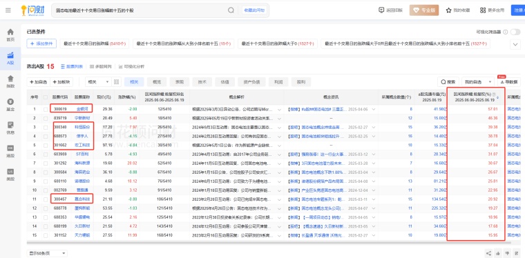
Task: Click the 专业版 pro version button
Action: [x=424, y=10]
